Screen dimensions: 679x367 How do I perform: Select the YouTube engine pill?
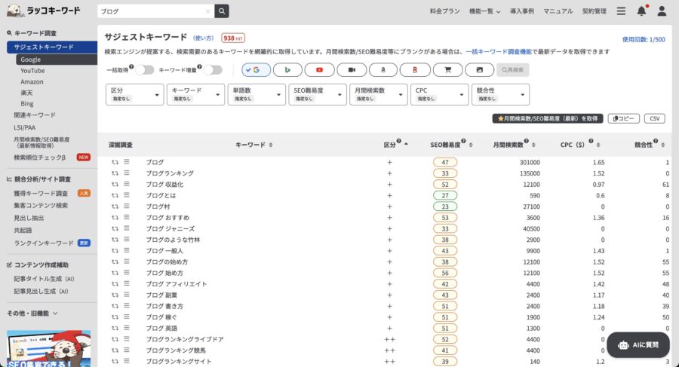319,69
